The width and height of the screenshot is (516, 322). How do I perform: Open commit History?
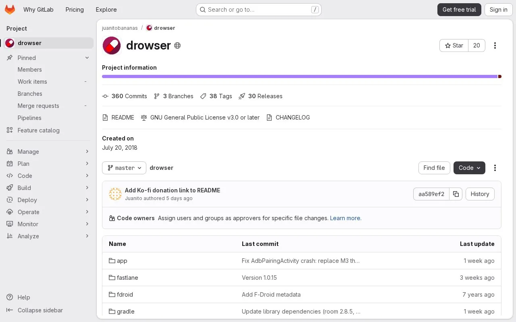(480, 194)
